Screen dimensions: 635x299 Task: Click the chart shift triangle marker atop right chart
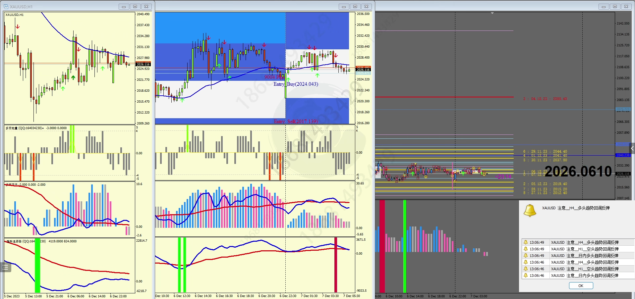click(x=492, y=13)
